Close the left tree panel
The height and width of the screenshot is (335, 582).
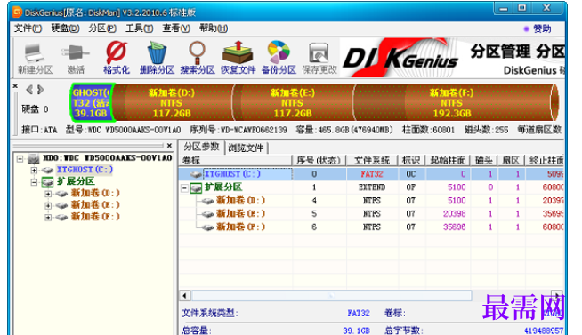click(169, 146)
